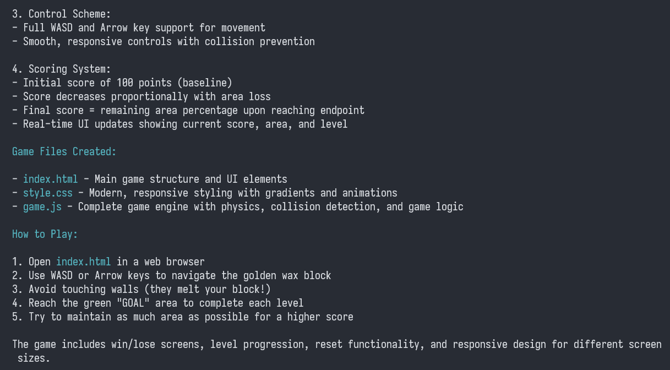Click 'Score decreases proportionally' line
The width and height of the screenshot is (670, 370).
pyautogui.click(x=141, y=96)
